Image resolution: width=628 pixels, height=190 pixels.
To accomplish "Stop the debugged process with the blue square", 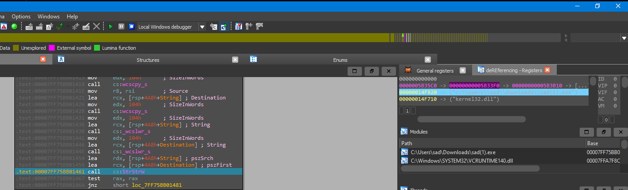I will click(131, 27).
